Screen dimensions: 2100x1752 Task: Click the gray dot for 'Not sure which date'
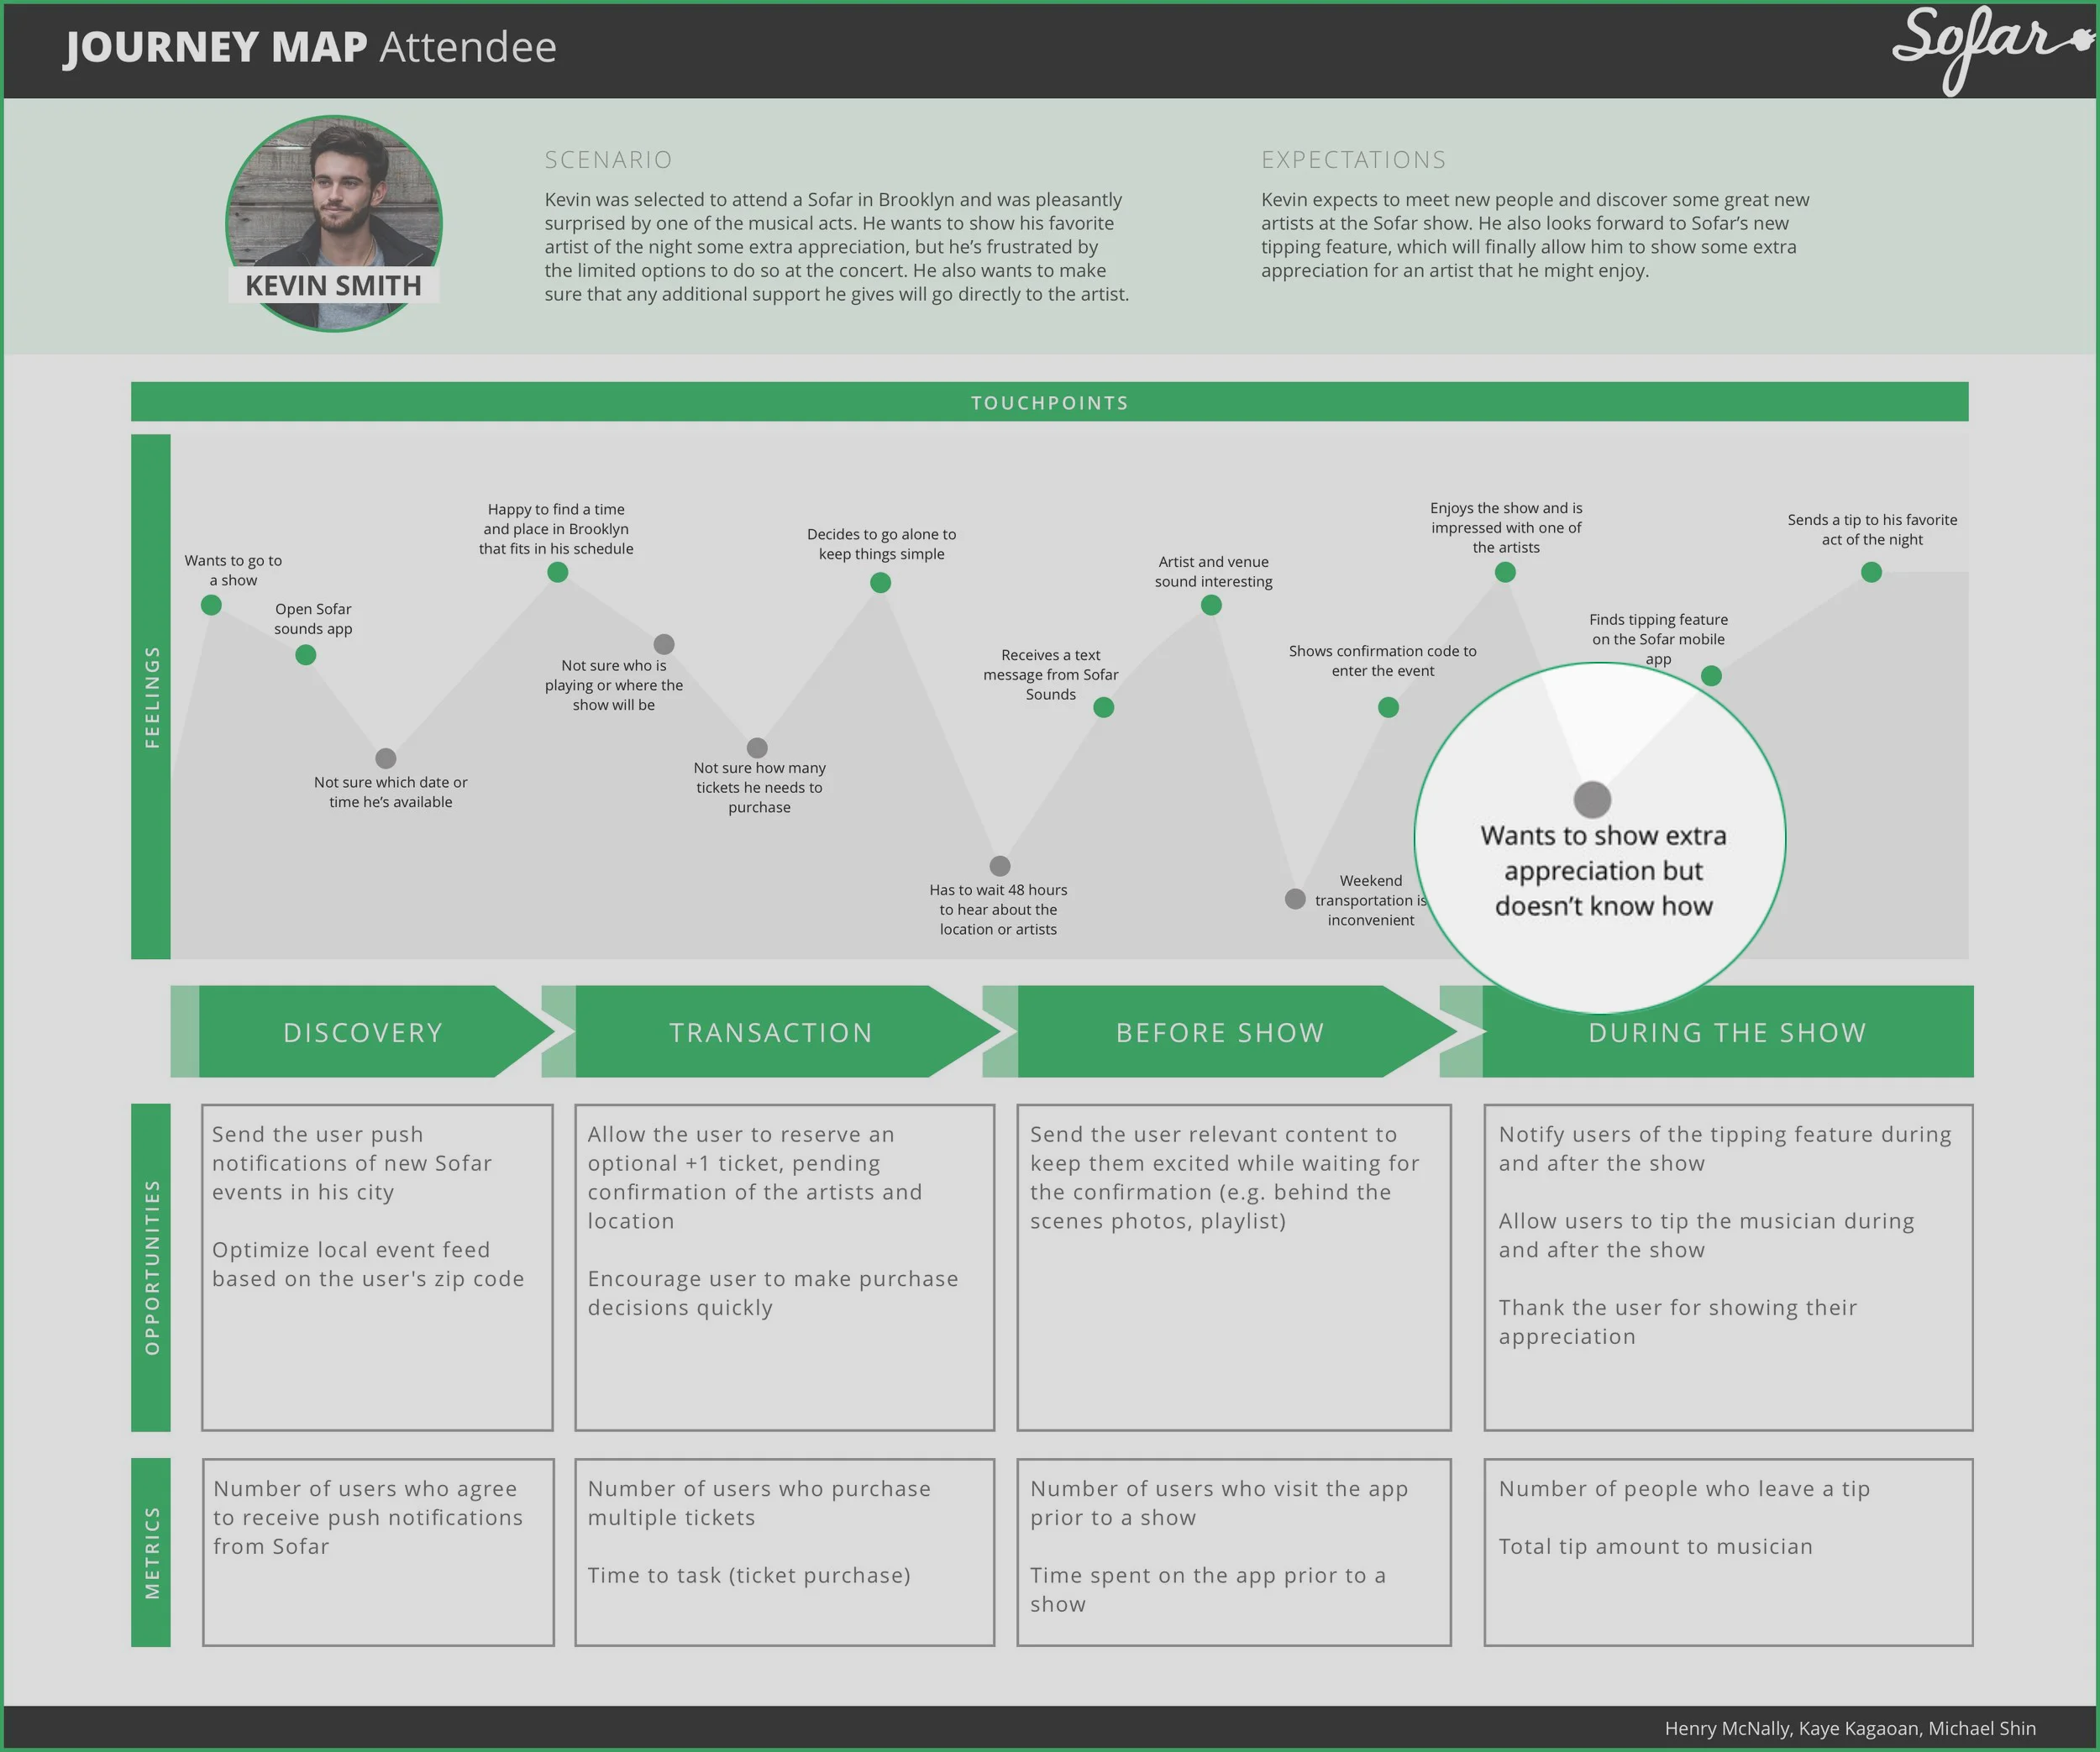point(386,758)
